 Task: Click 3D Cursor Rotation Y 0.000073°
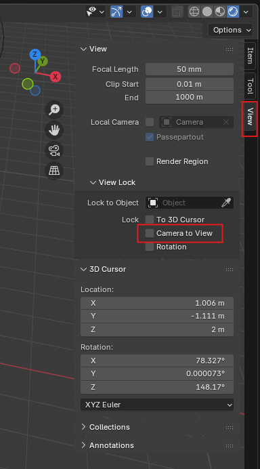point(157,374)
